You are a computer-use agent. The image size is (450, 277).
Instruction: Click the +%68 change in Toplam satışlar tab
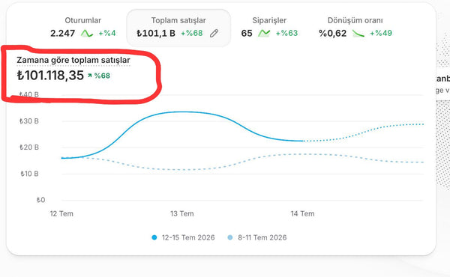coord(192,34)
